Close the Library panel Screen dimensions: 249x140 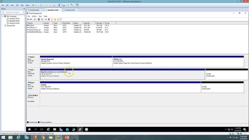[x=24, y=9]
